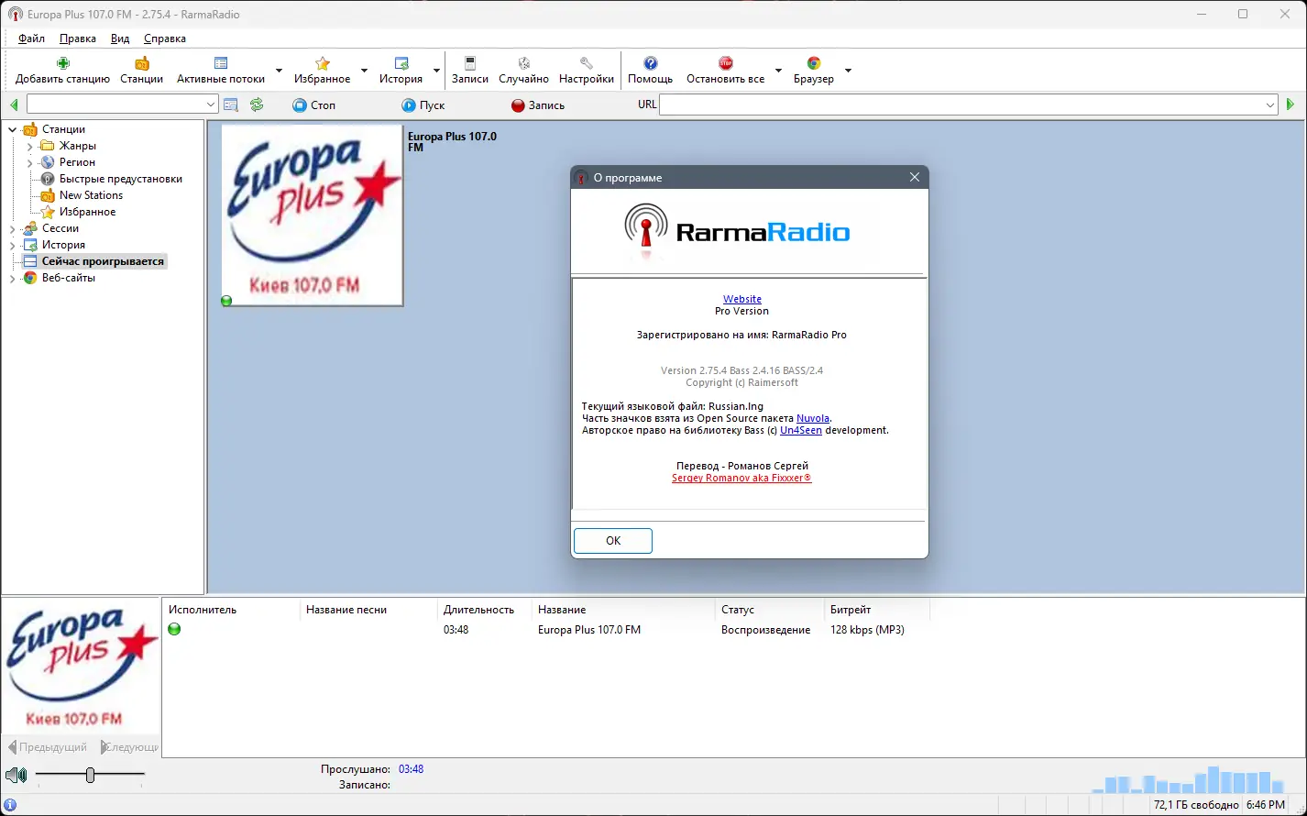Start playback with the Пуск button
Viewport: 1307px width, 816px height.
click(x=423, y=105)
